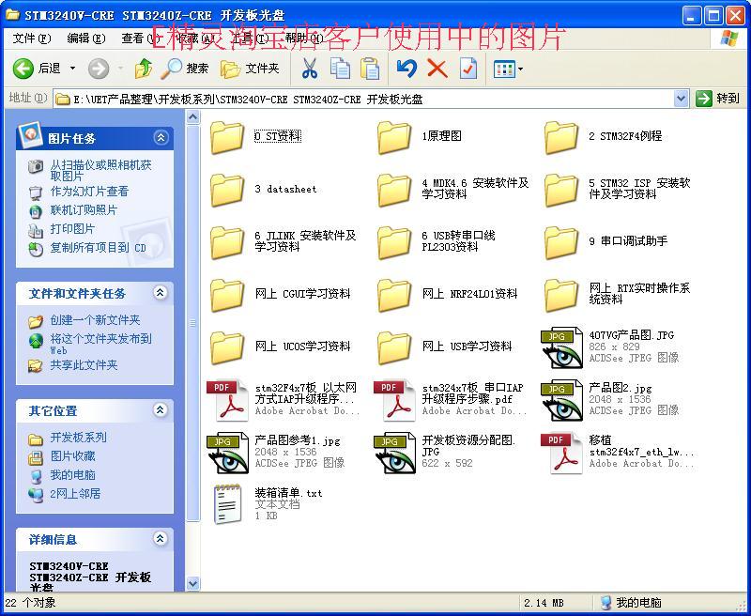This screenshot has height=616, width=751.
Task: Select the 5 STM32 ISP folder icon
Action: click(561, 190)
